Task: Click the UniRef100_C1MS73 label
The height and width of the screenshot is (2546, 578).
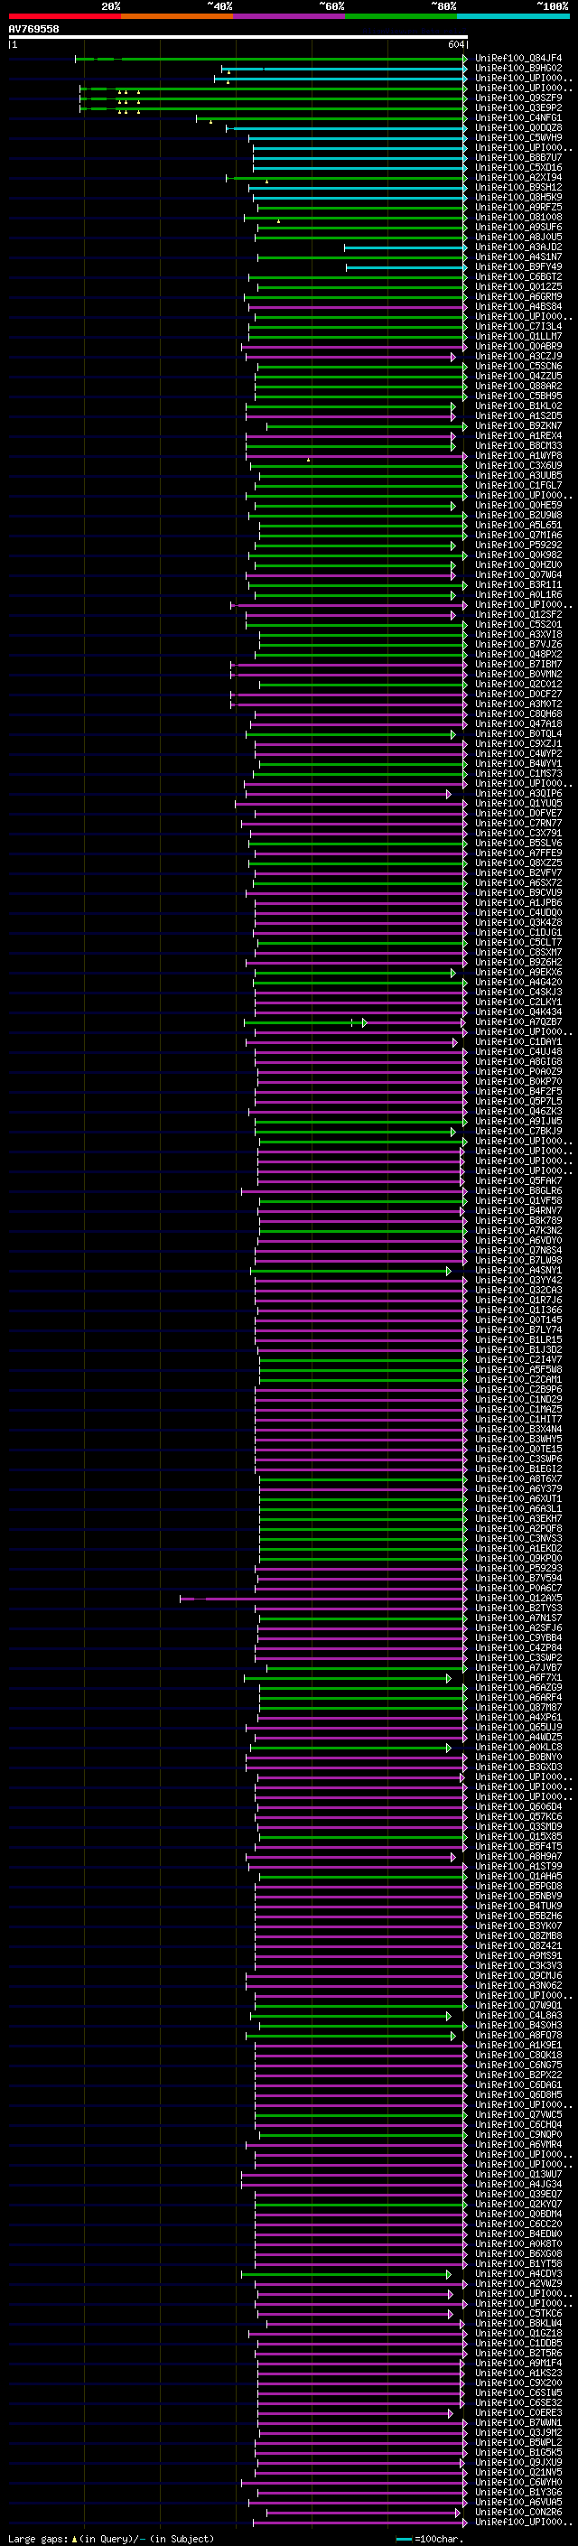Action: [518, 773]
